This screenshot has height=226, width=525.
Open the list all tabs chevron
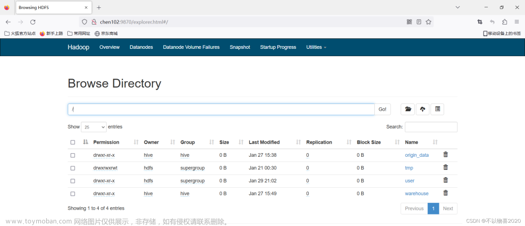(x=458, y=7)
